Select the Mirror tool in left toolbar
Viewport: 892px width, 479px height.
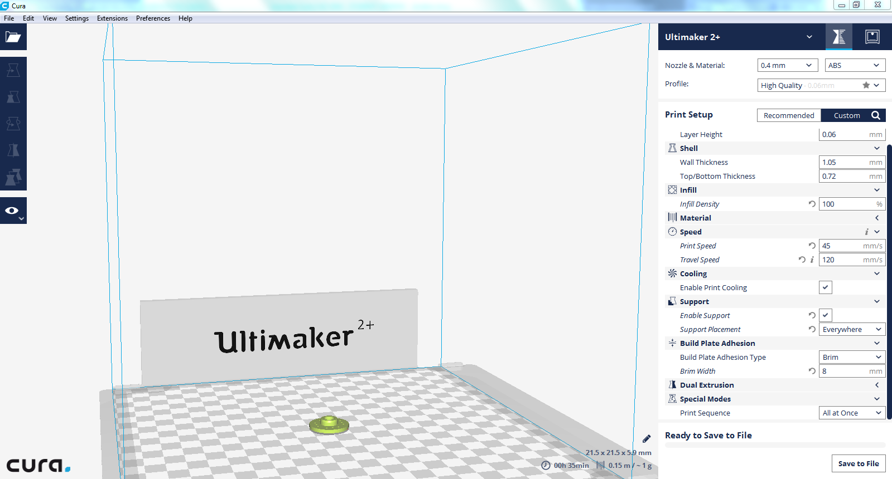(x=13, y=150)
